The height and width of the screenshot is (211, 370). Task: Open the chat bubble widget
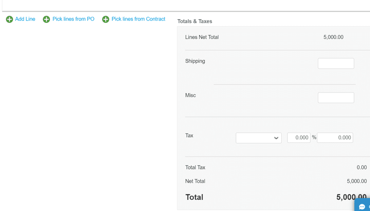click(362, 205)
